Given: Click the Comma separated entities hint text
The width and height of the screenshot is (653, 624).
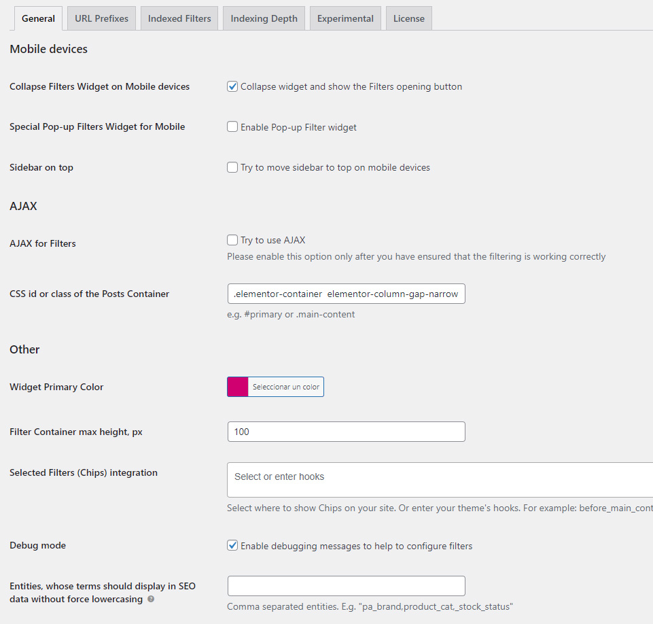Looking at the screenshot, I should (x=370, y=606).
